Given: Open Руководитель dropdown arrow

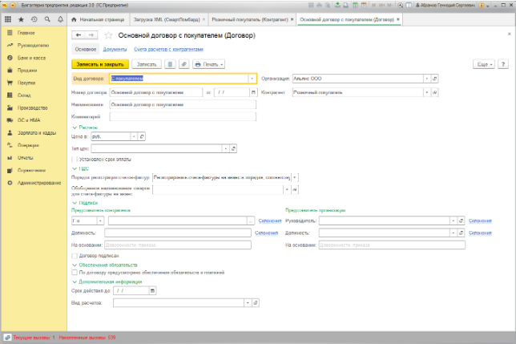Looking at the screenshot, I should point(454,221).
